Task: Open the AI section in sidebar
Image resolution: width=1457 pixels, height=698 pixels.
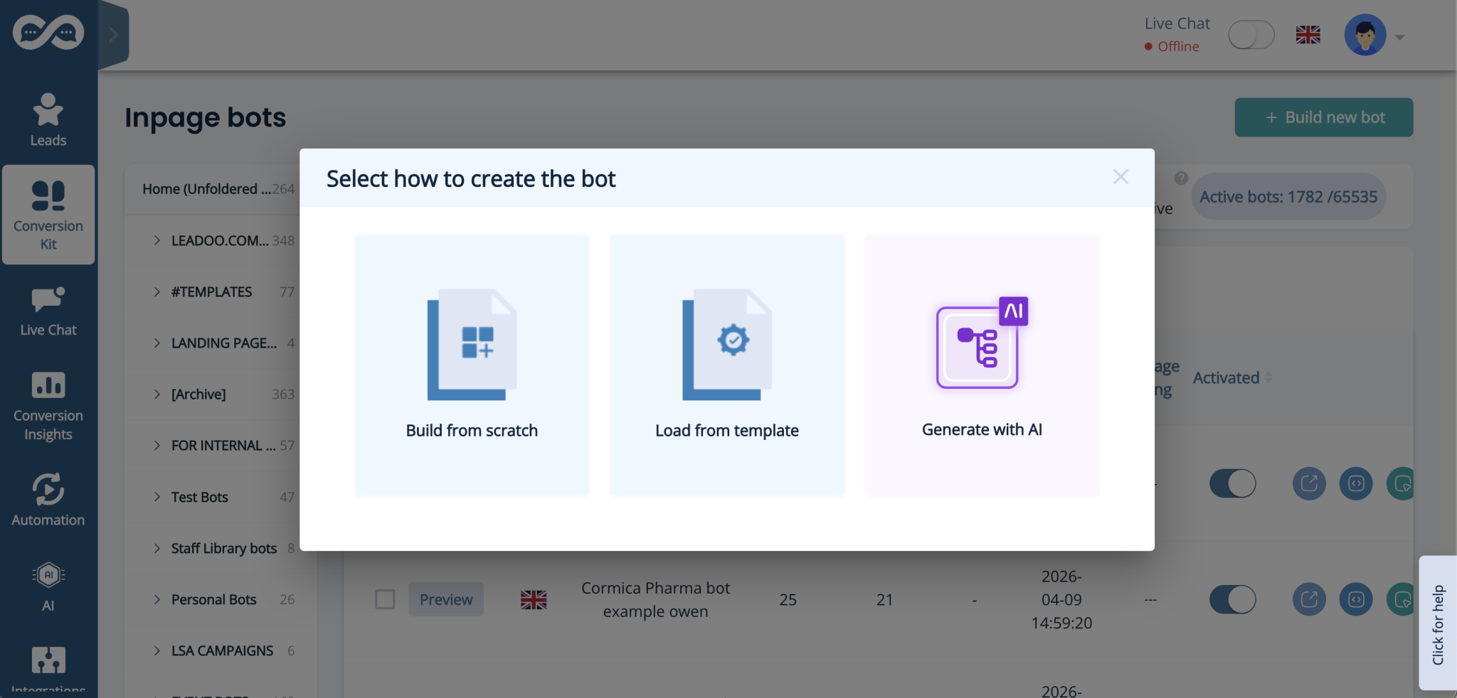Action: 48,586
